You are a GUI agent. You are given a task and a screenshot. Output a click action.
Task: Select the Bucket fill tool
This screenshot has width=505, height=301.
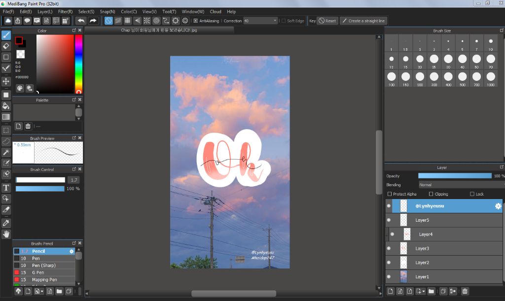pos(6,106)
